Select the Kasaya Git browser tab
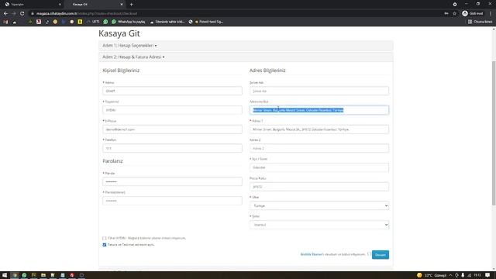 (95, 5)
